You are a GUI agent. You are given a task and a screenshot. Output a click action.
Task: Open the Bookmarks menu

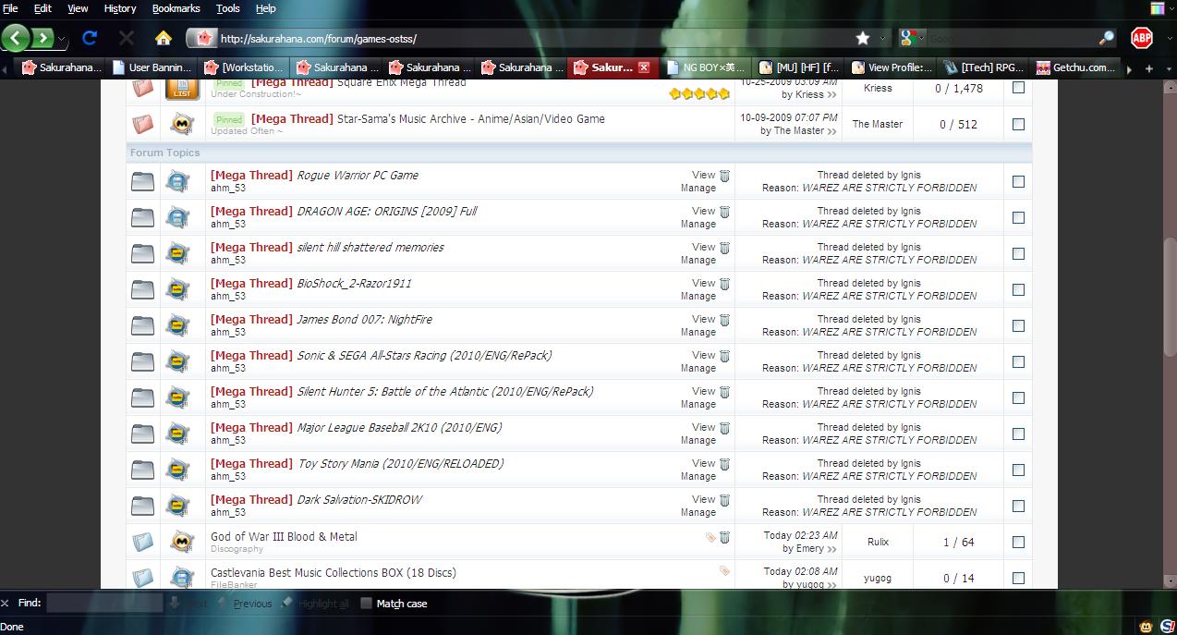click(176, 8)
